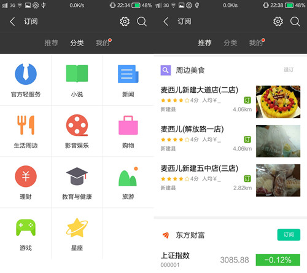Open the 旅游 green hills icon
This screenshot has width=307, height=273.
[x=128, y=176]
